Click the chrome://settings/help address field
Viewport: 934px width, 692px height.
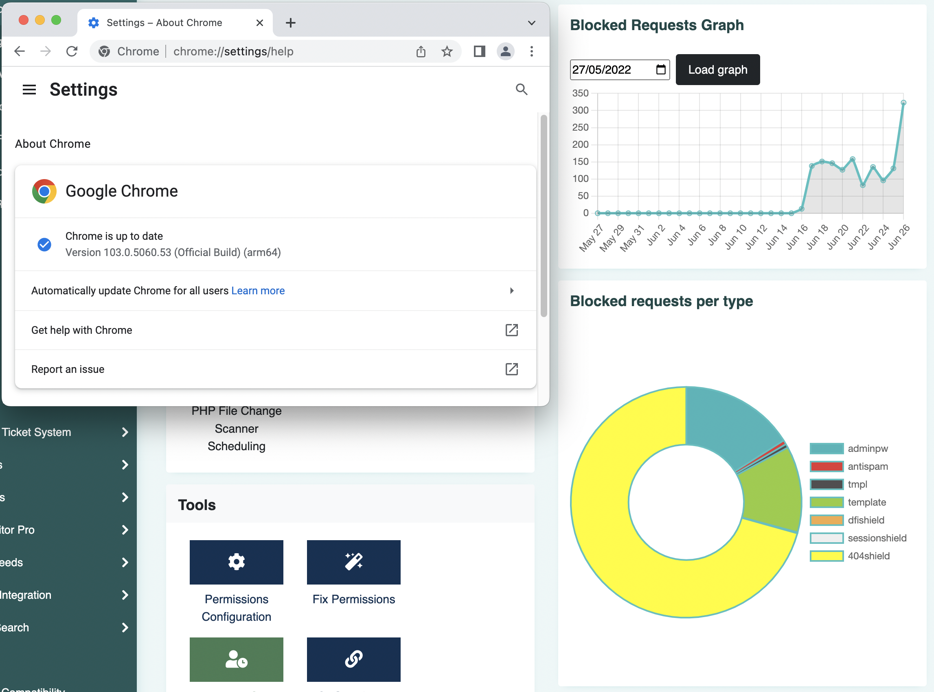coord(275,51)
